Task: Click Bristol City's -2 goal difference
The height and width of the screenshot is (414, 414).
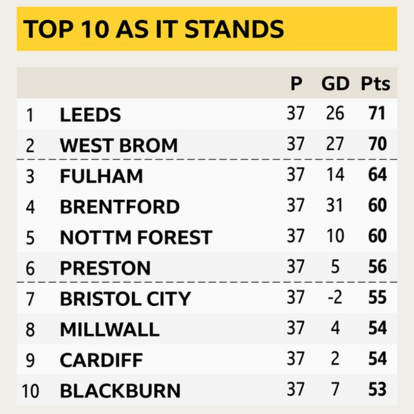Action: click(x=335, y=298)
